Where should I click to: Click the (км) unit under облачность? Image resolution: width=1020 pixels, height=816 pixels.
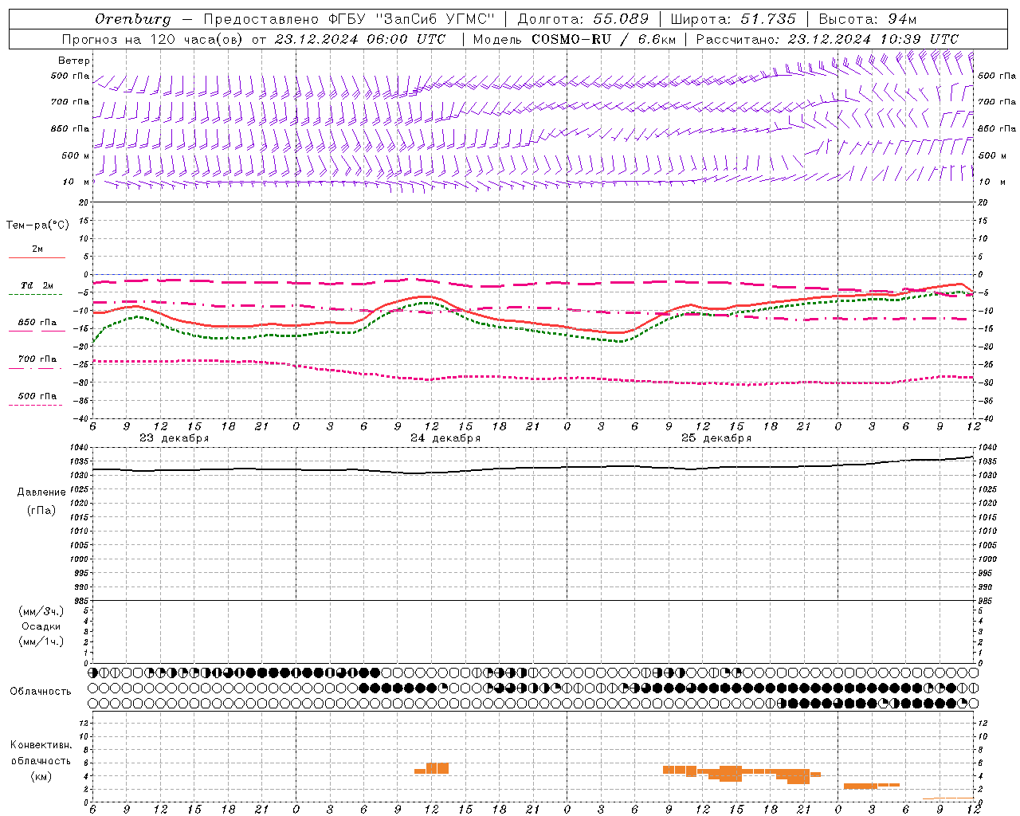[x=41, y=777]
